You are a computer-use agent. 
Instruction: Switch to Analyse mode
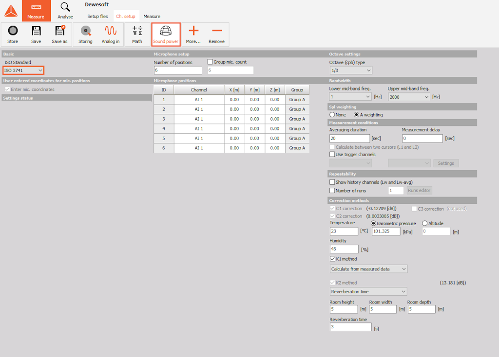(65, 11)
